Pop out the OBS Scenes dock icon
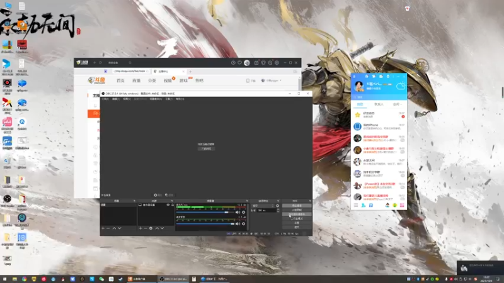This screenshot has height=283, width=504. pyautogui.click(x=134, y=201)
